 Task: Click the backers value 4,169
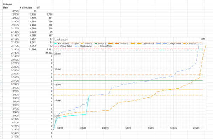pyautogui.click(x=33, y=18)
